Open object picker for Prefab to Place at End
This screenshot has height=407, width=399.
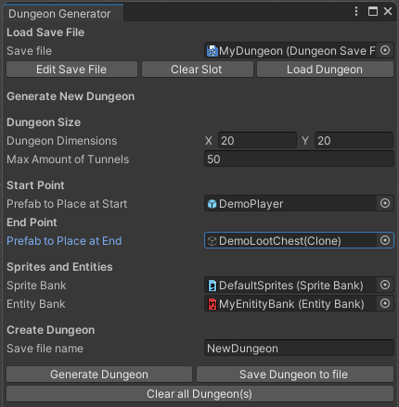(x=385, y=240)
